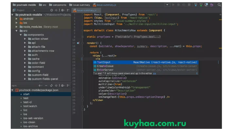Click the Debug bug icon in toolbar
This screenshot has width=229, height=129.
coord(179,5)
